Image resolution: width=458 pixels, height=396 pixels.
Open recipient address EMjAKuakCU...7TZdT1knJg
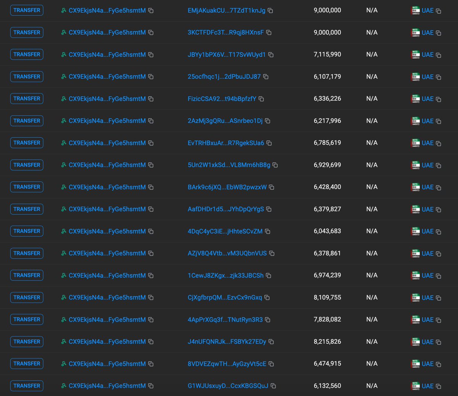coord(226,11)
